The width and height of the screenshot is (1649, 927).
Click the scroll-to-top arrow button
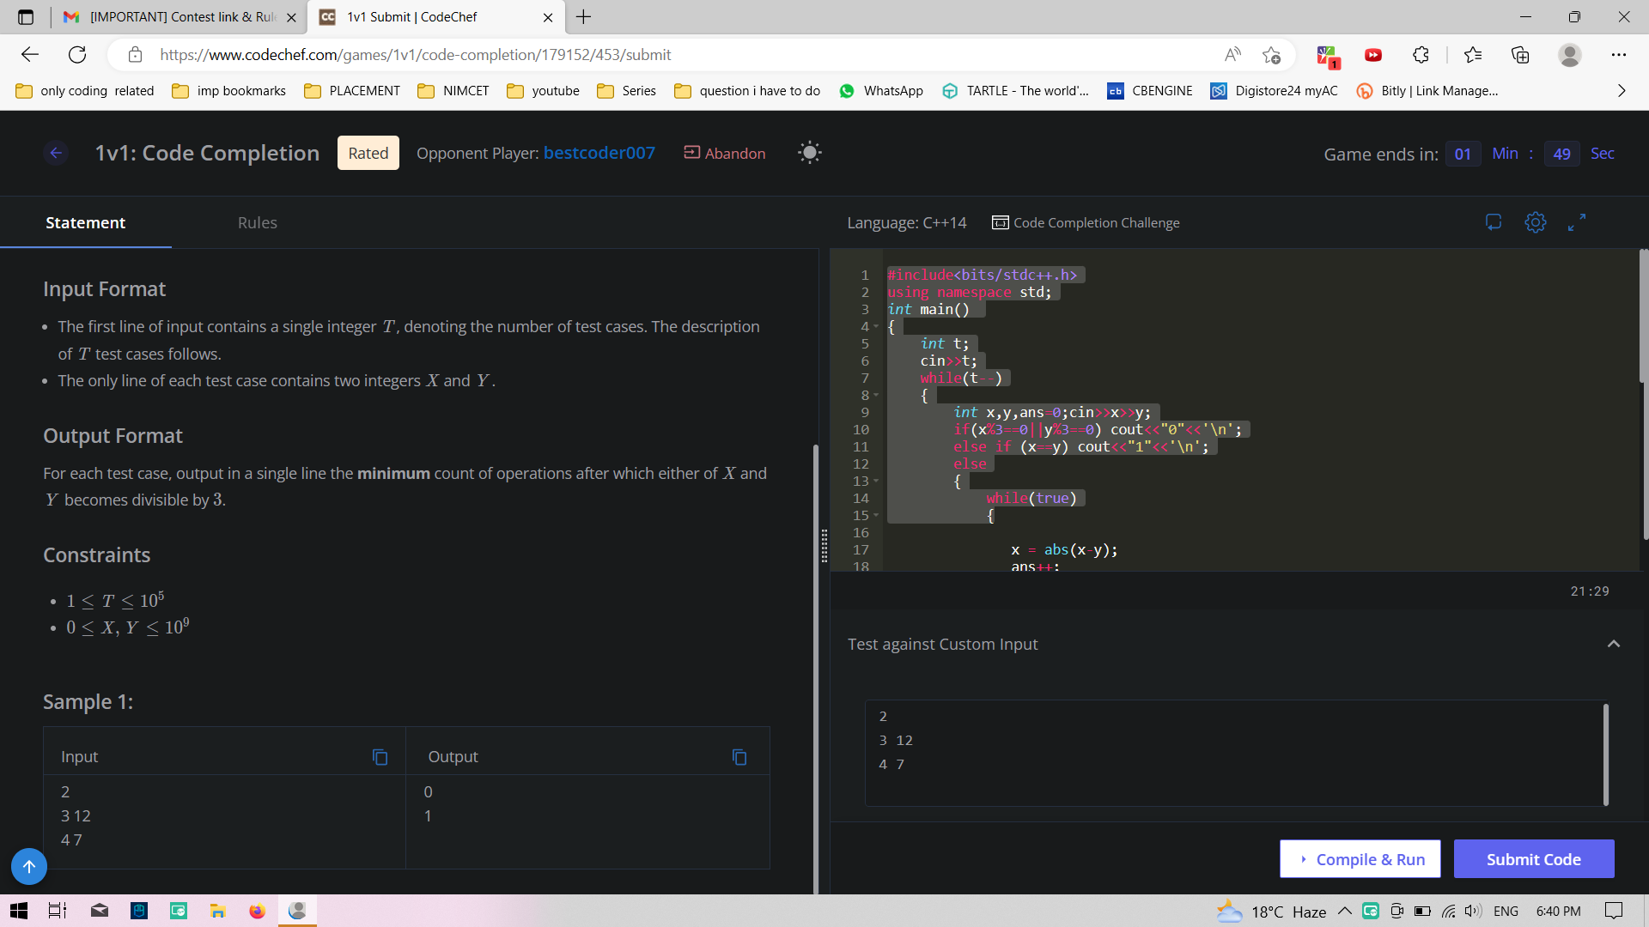coord(28,867)
